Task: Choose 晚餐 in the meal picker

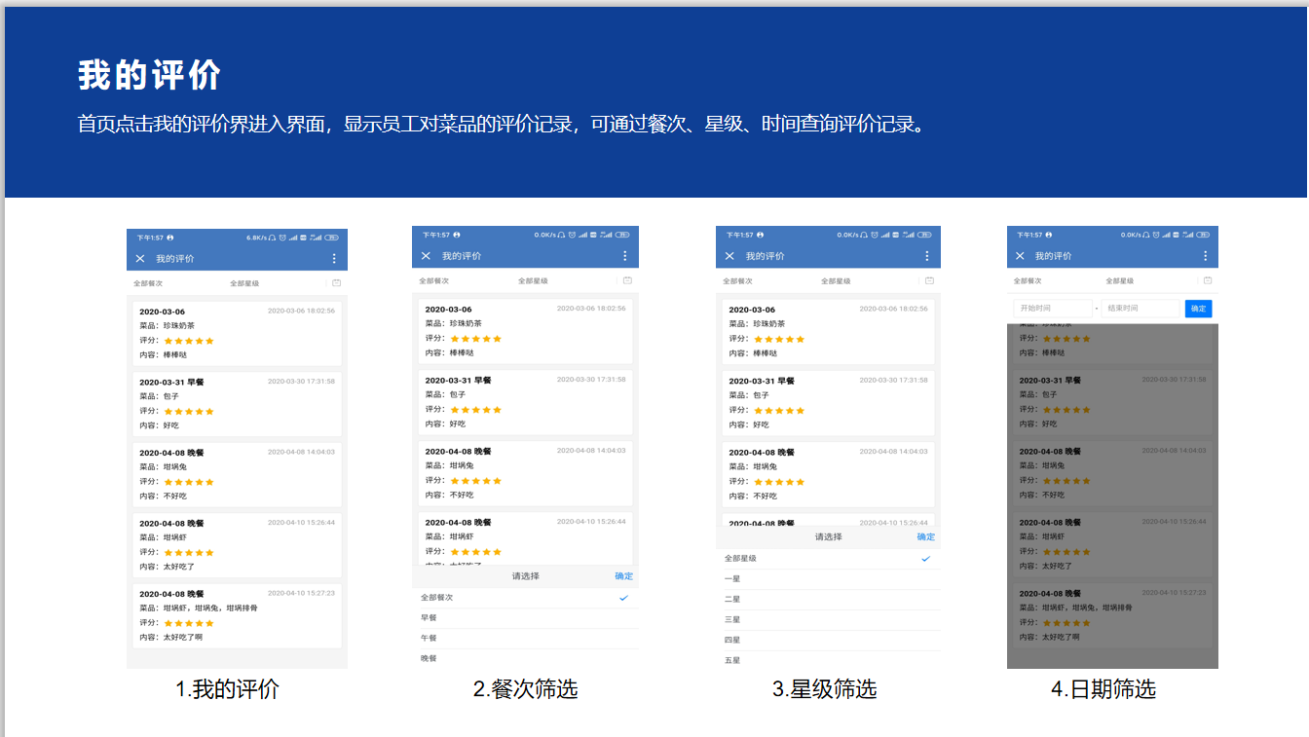Action: [x=525, y=659]
